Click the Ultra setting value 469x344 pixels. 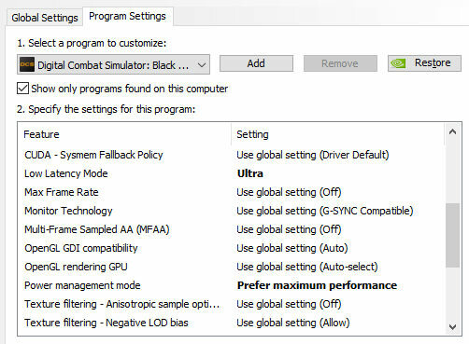tap(250, 173)
